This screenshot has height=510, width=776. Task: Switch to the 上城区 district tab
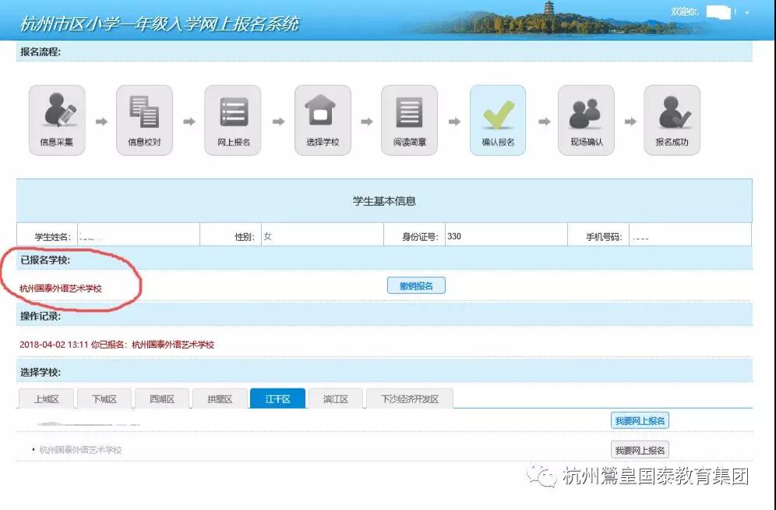tap(48, 399)
